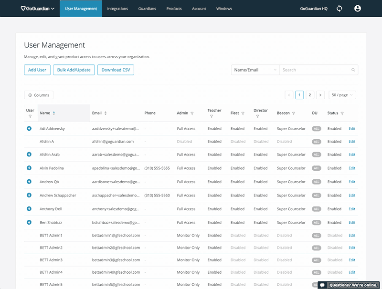Go to page 2

click(310, 95)
